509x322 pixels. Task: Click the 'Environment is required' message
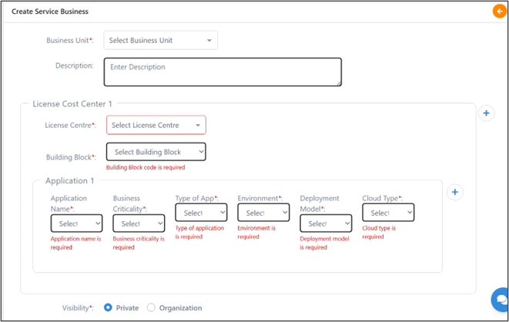[x=256, y=232]
